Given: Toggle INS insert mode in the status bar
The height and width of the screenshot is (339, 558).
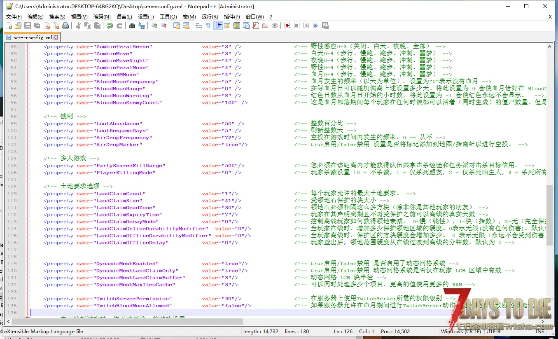Looking at the screenshot, I should 540,331.
